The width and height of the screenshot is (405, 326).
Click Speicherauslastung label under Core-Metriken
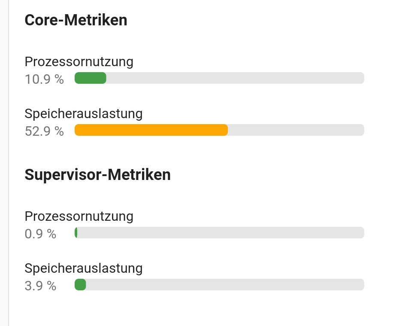[x=84, y=114]
